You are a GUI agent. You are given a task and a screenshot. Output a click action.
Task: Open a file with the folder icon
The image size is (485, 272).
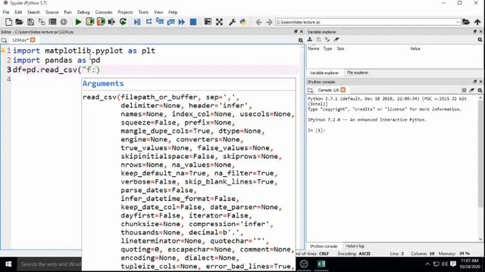[x=19, y=22]
